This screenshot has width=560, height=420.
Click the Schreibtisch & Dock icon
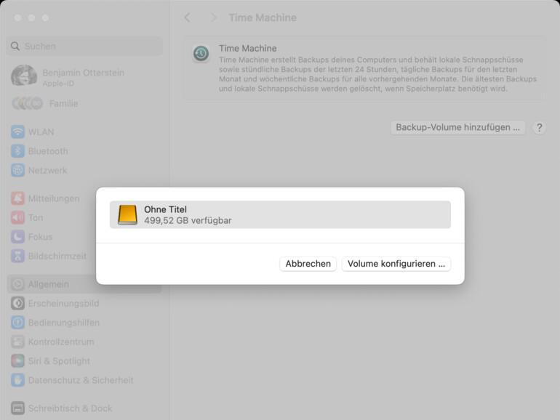point(17,408)
